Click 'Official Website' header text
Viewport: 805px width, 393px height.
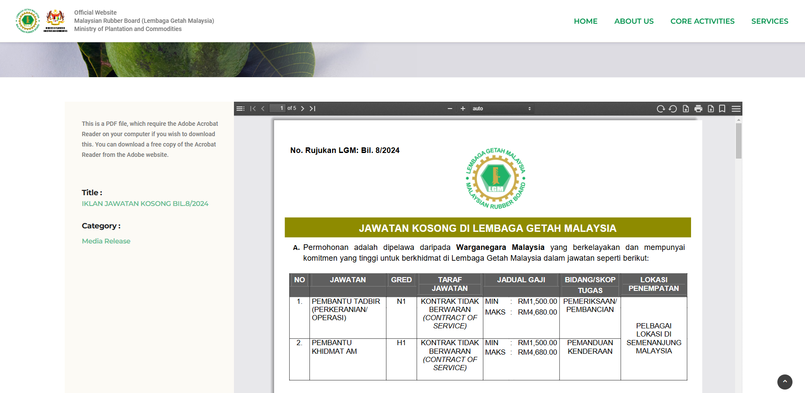click(95, 12)
